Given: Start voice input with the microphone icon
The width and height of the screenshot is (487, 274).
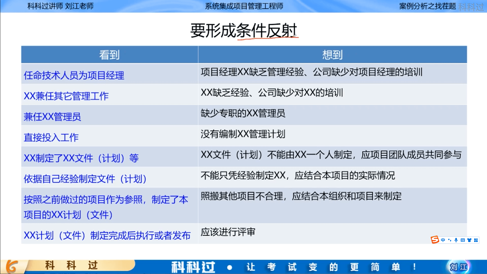Looking at the screenshot, I should [456, 240].
